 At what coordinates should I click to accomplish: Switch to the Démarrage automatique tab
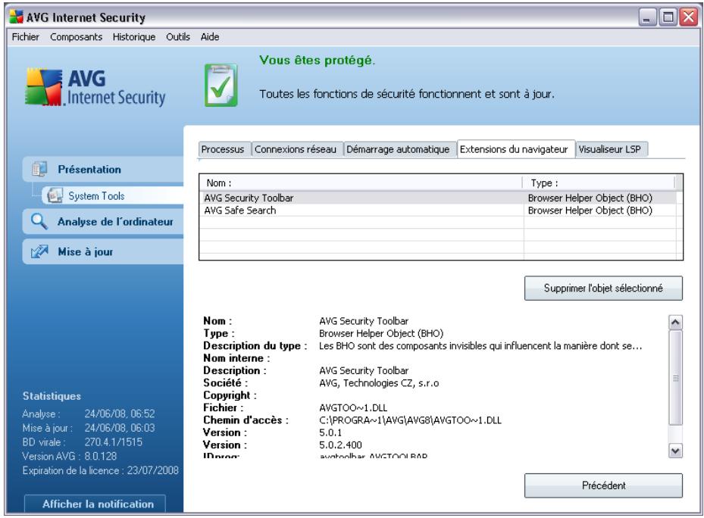click(398, 149)
